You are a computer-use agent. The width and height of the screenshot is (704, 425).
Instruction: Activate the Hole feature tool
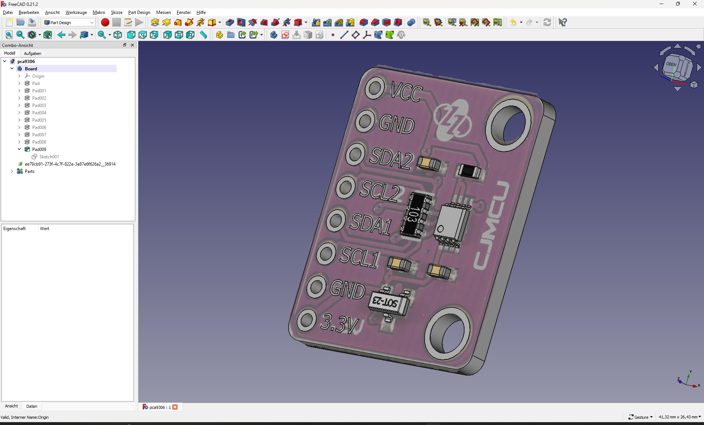pos(241,22)
